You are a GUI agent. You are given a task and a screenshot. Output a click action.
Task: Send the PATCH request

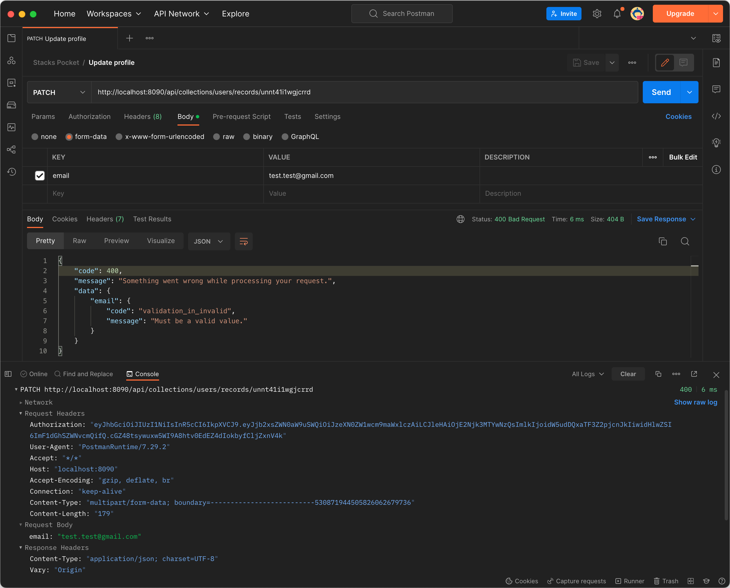[x=661, y=92]
